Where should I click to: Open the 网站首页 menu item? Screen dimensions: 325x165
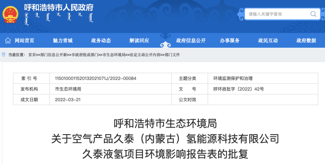[24, 40]
